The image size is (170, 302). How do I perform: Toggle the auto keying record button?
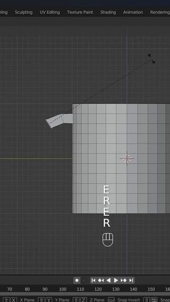(x=77, y=280)
